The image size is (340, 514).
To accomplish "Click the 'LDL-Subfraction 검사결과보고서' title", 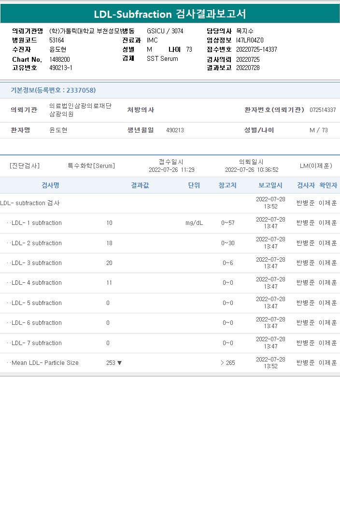I will tap(170, 14).
